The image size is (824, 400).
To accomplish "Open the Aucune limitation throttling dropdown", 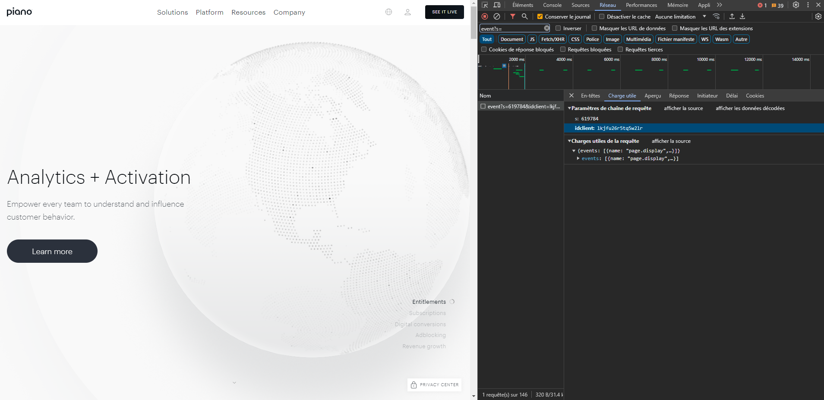I will click(x=681, y=17).
